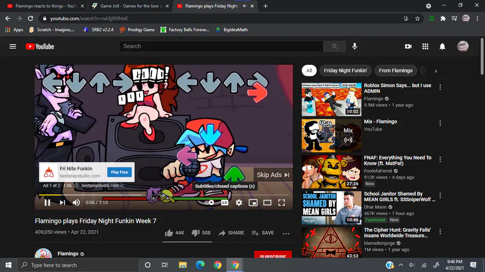Open File Explorer from taskbar

pos(183,265)
